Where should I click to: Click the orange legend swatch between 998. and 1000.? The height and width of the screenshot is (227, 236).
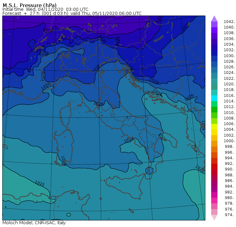click(214, 143)
